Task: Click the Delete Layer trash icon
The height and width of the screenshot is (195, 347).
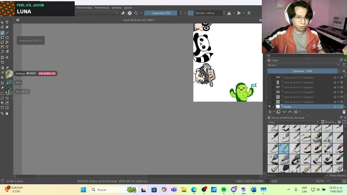Action: click(344, 112)
